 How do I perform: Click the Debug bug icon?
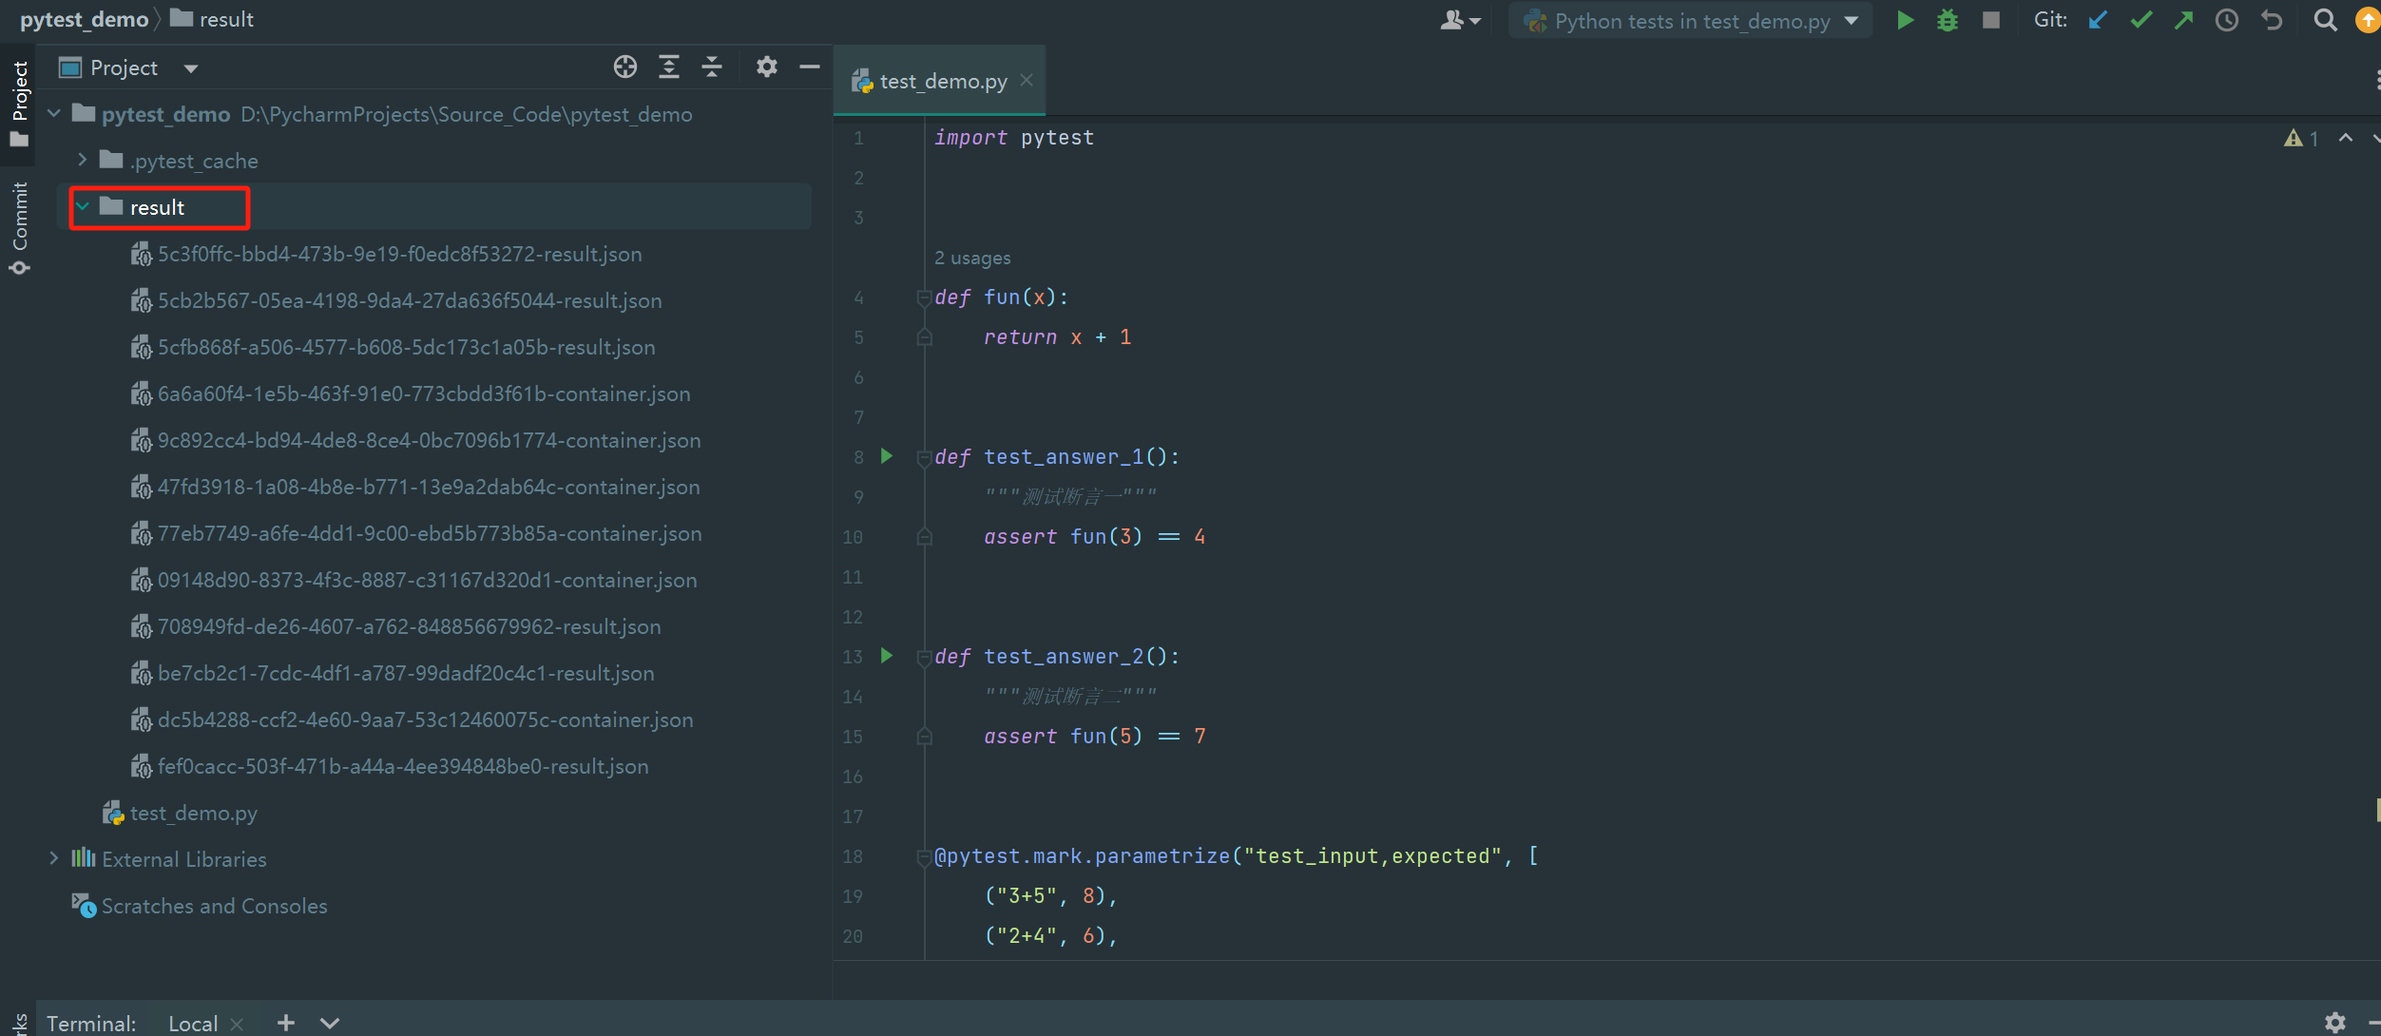pyautogui.click(x=1947, y=20)
